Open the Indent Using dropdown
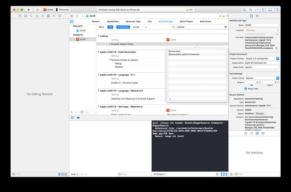Viewport: 291px width, 192px height. pyautogui.click(x=262, y=78)
